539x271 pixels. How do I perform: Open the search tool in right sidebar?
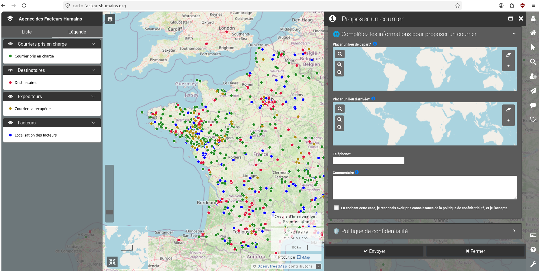click(533, 62)
